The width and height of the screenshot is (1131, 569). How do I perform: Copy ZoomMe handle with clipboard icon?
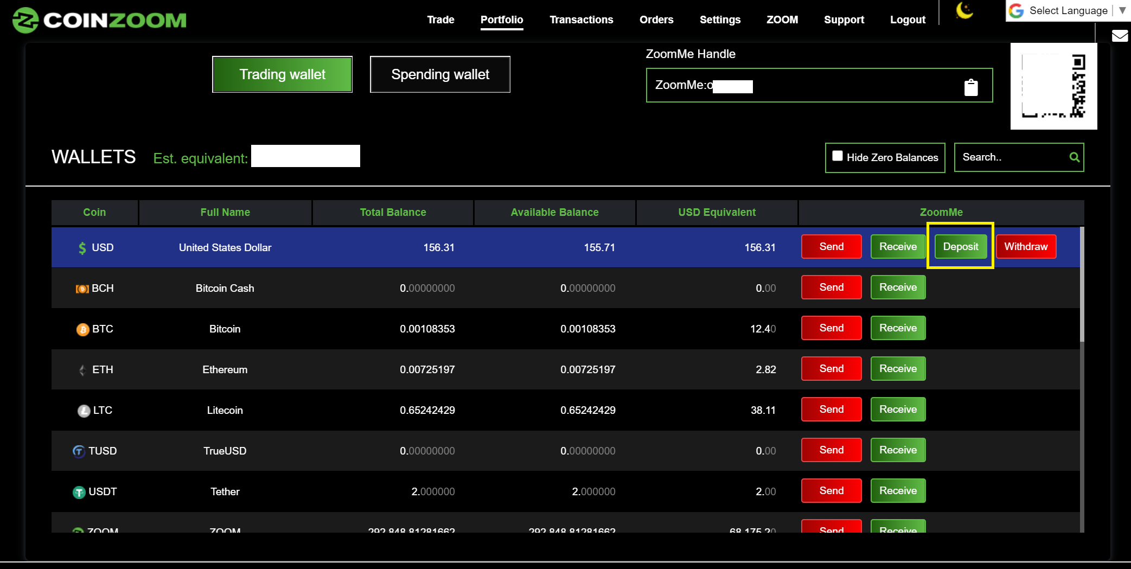tap(971, 87)
